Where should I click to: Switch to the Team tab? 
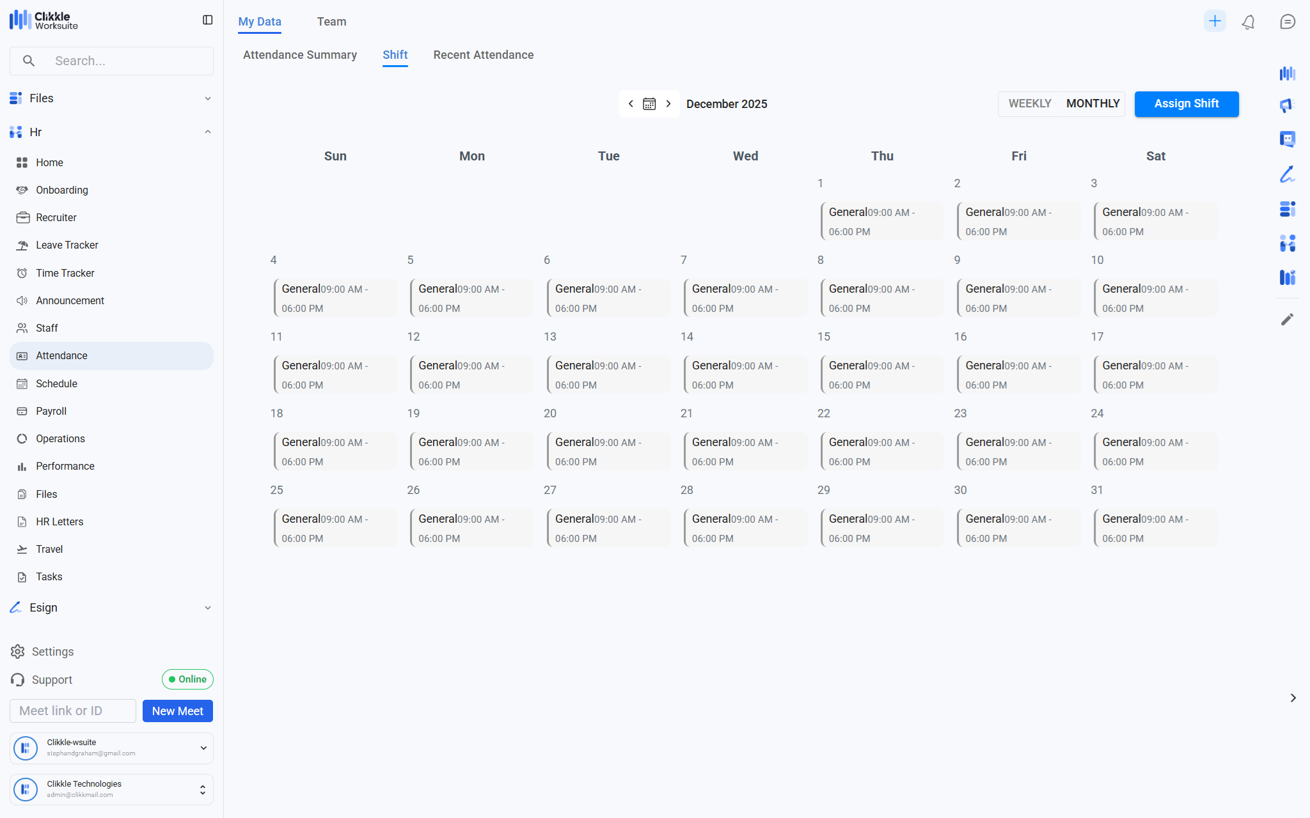(x=331, y=22)
